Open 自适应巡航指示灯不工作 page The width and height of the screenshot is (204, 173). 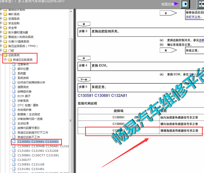click(x=33, y=133)
